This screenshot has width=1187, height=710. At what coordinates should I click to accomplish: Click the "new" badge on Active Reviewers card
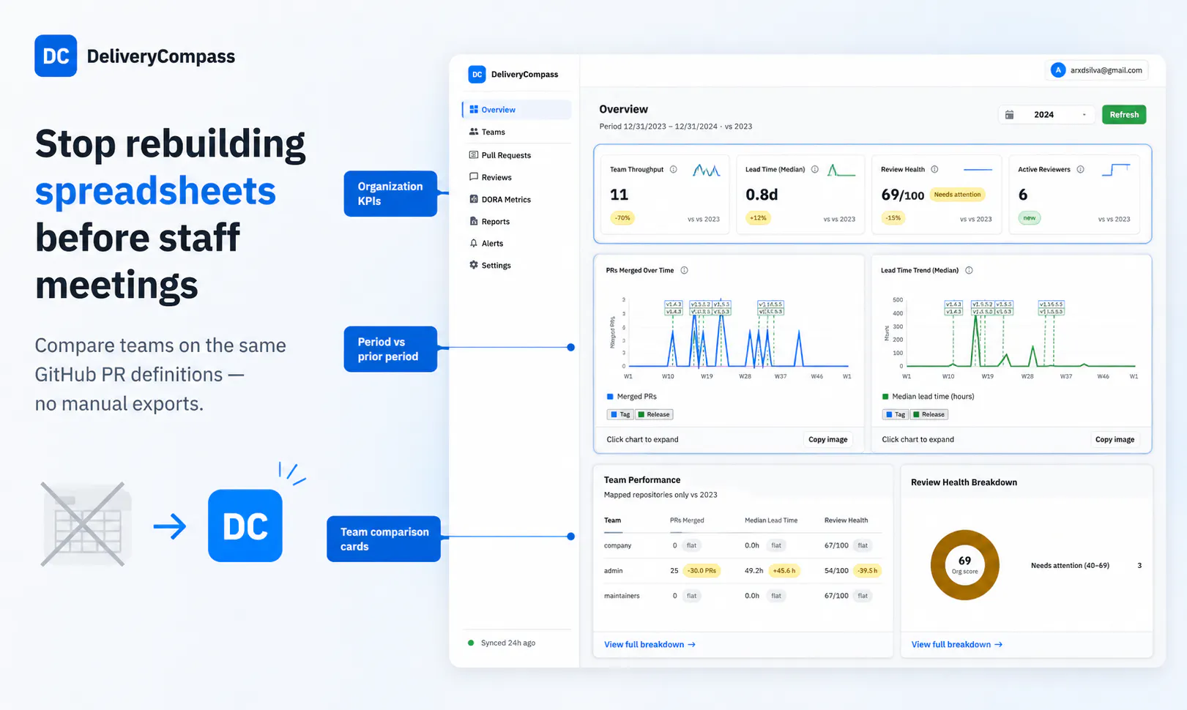1030,218
